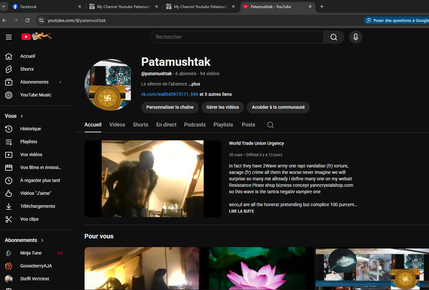Search within channel using magnifier icon
The image size is (429, 290).
(x=270, y=125)
